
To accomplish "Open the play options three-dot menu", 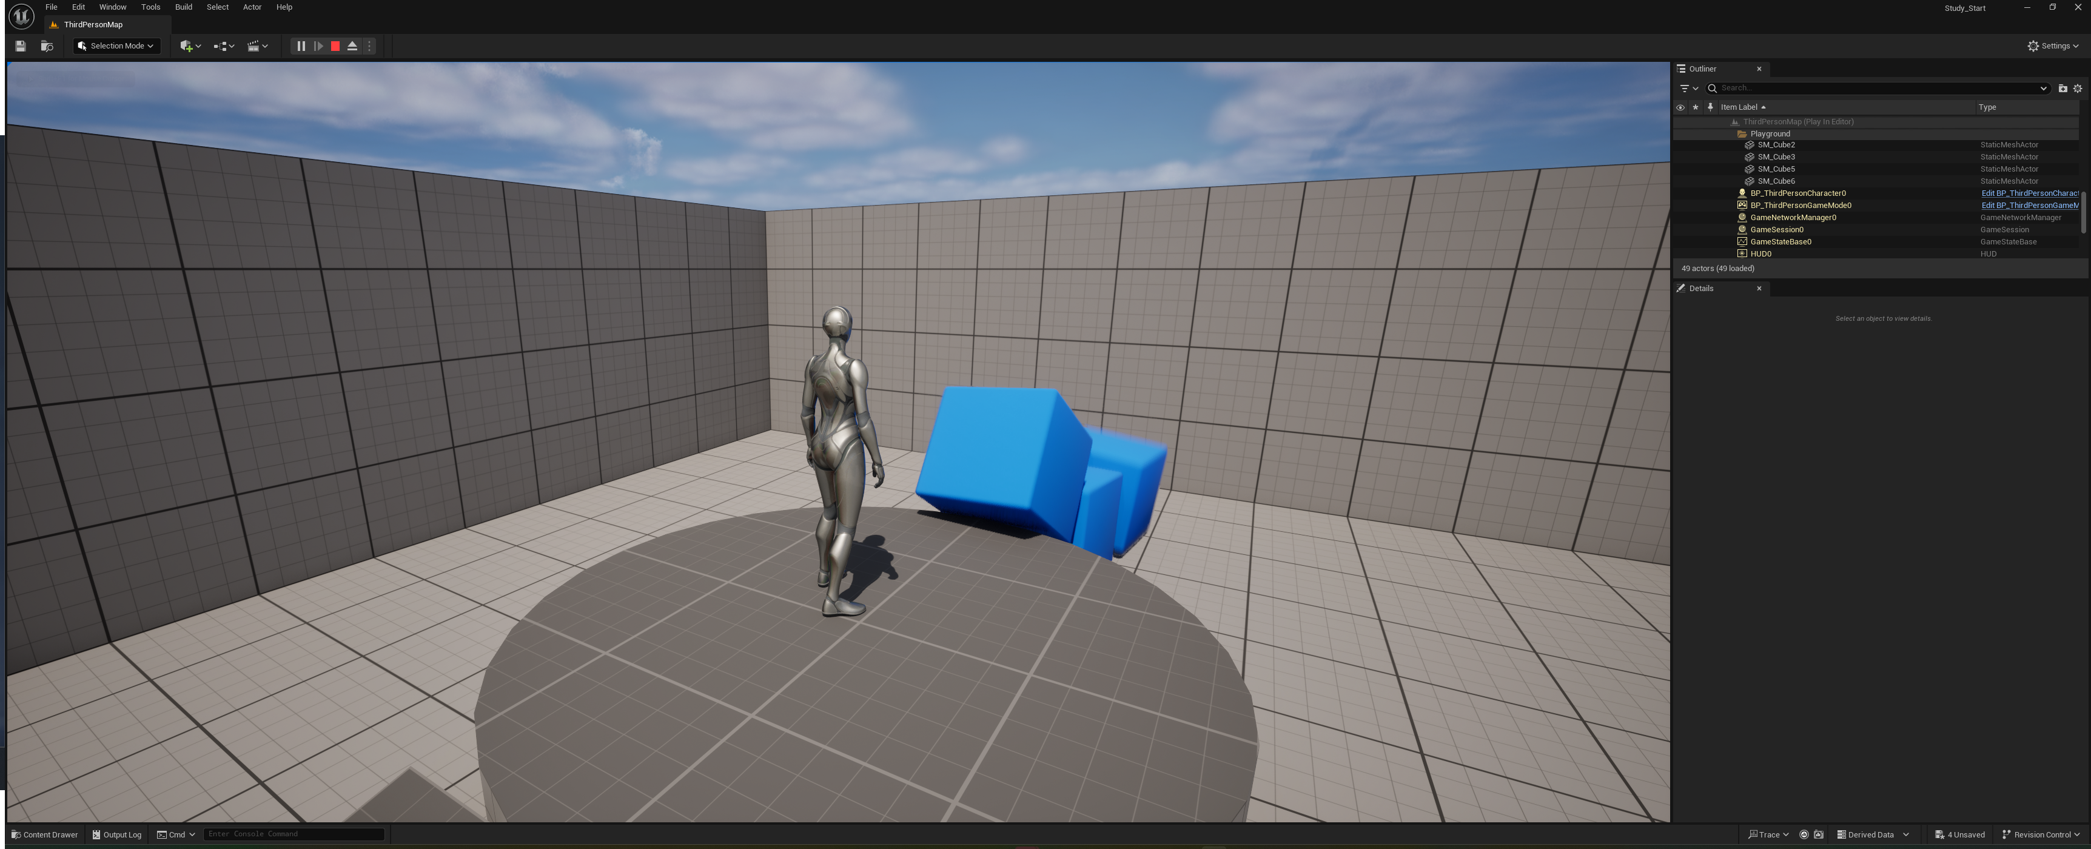I will coord(369,46).
